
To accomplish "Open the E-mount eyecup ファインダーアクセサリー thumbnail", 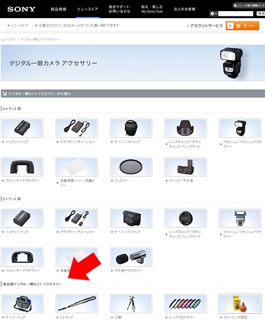I will pyautogui.click(x=22, y=257).
